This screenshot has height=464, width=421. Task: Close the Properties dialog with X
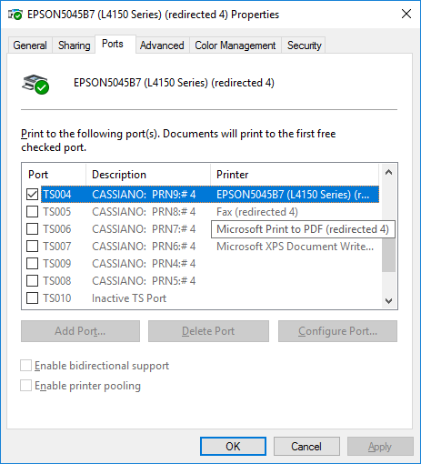tap(406, 14)
